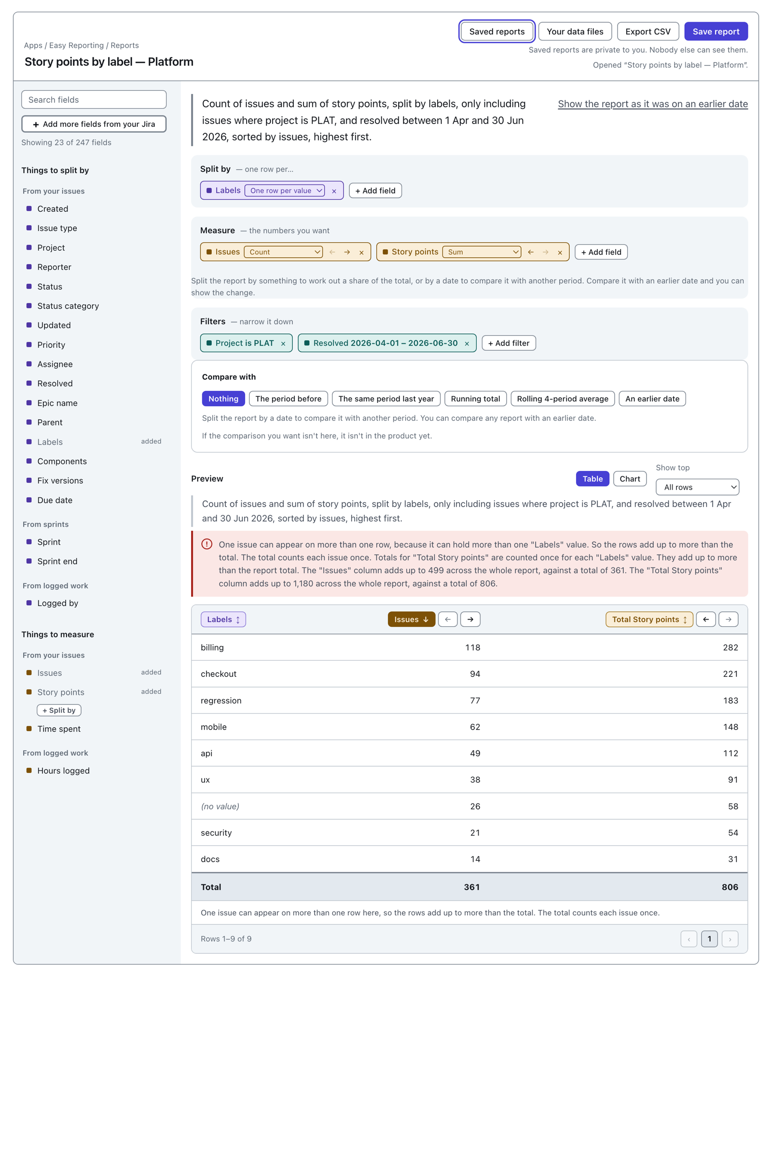
Task: Remove the Project is PLAT filter
Action: [x=283, y=344]
